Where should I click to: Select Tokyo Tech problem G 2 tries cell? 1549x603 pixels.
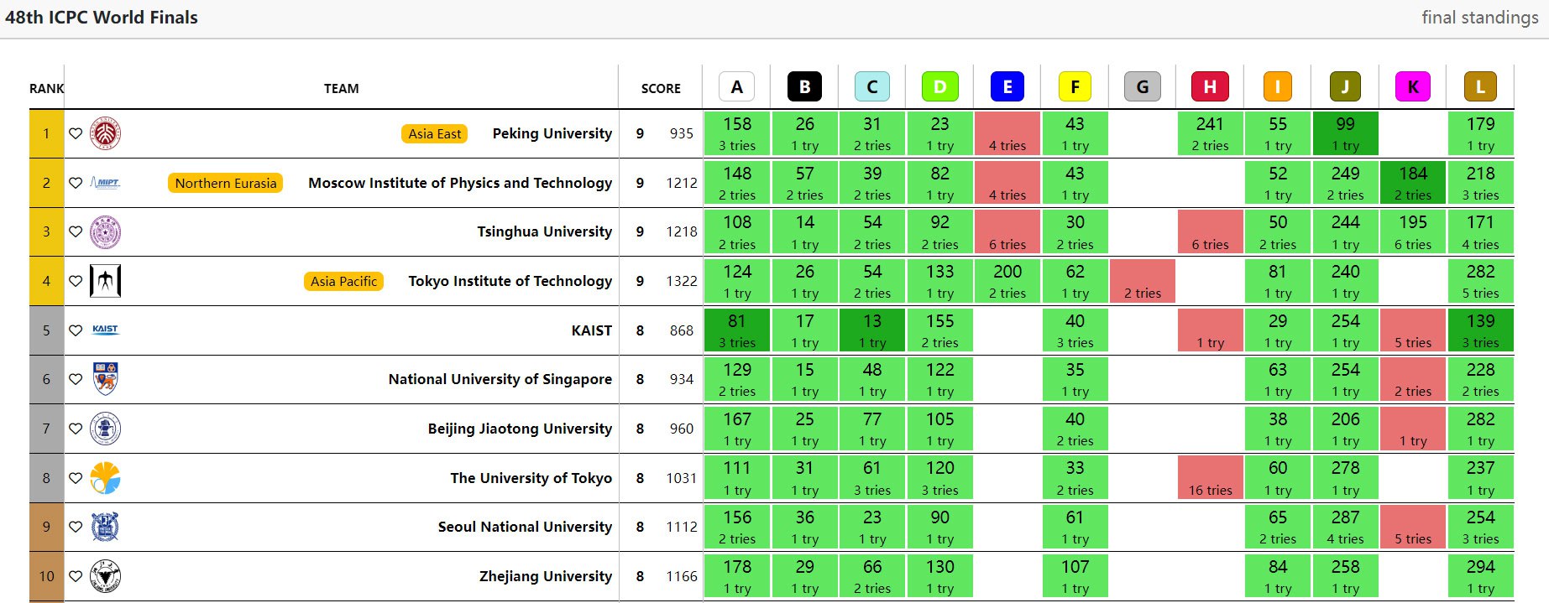point(1143,281)
